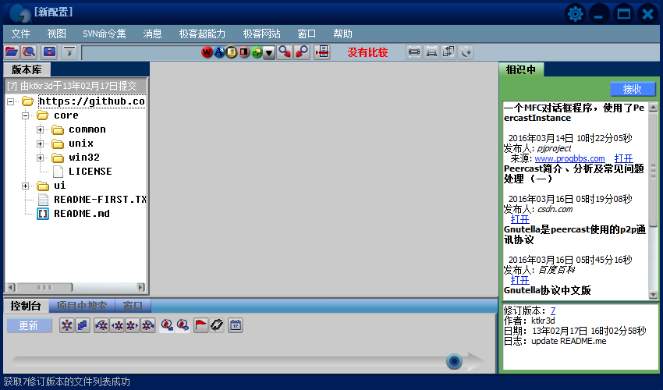Click the jump-to-last revision icon
The width and height of the screenshot is (663, 390).
click(147, 325)
